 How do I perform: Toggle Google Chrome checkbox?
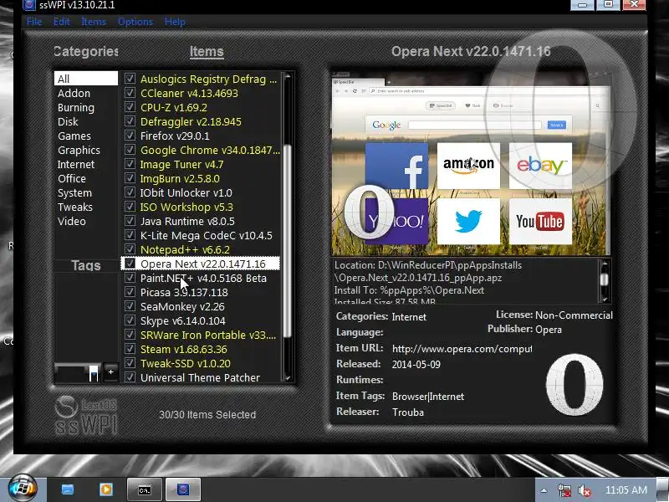(x=130, y=150)
